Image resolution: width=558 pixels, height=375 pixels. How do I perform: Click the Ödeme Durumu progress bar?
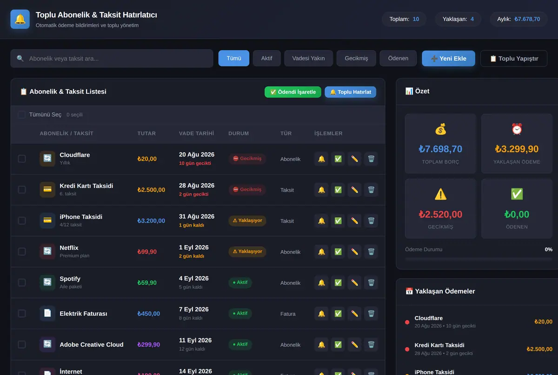479,259
